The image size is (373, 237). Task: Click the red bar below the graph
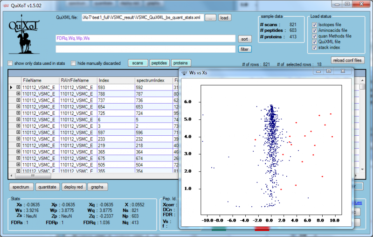point(262,229)
